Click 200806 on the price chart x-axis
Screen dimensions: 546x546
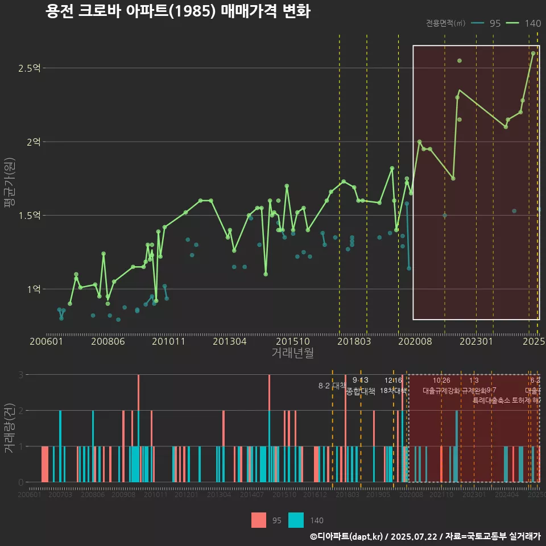[x=108, y=341]
